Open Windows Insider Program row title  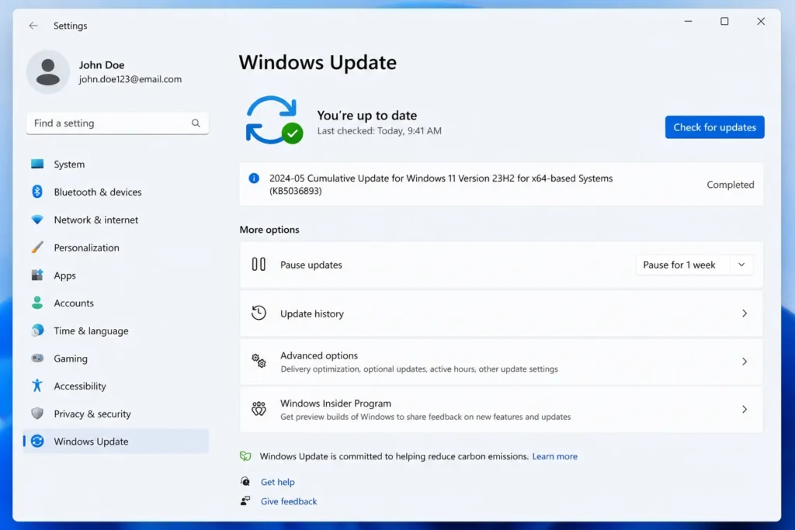pos(335,404)
